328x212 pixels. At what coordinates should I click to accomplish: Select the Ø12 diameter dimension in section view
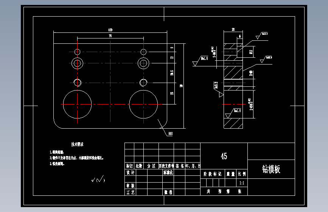251,52
